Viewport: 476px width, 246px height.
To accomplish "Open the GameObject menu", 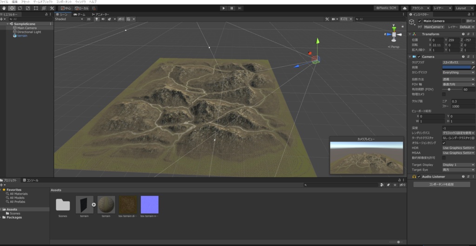I will [x=43, y=2].
